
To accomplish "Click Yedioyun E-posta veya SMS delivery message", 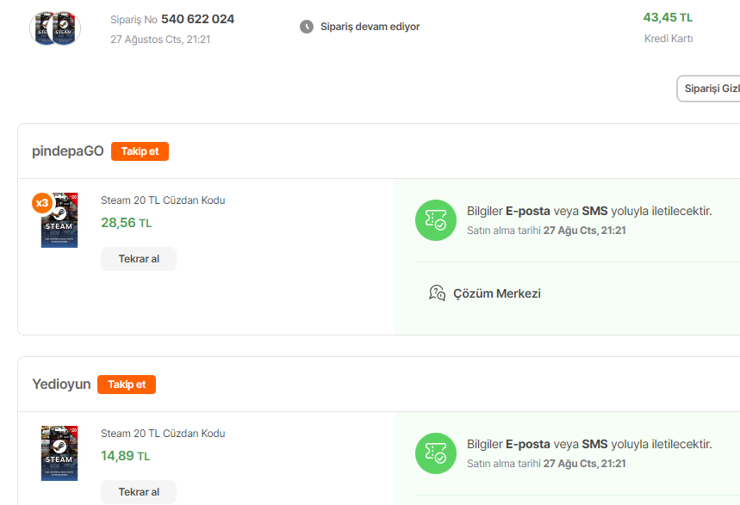I will click(x=589, y=444).
